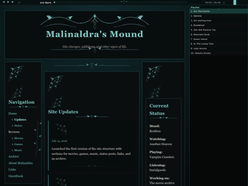Viewport: 248px width, 186px height.
Task: Play Ave Marisstella from the playlist
Action: point(219,11)
